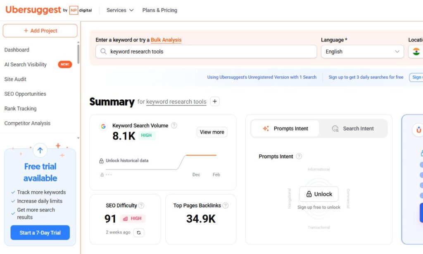Start a 7-Day Trial
The image size is (423, 254).
coord(40,232)
